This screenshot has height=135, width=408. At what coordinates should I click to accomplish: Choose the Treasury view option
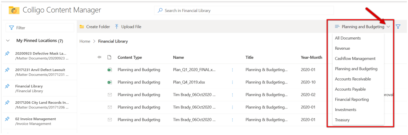tap(342, 120)
